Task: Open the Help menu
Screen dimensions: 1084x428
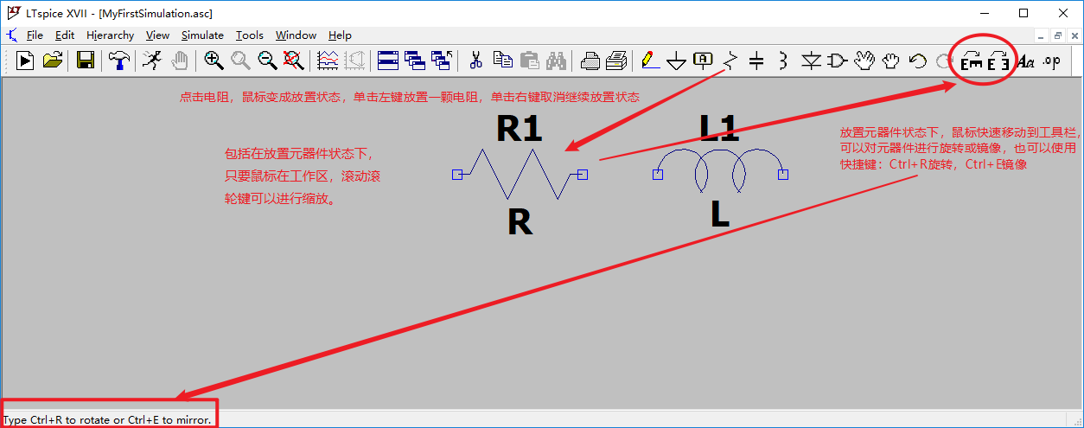Action: 340,35
